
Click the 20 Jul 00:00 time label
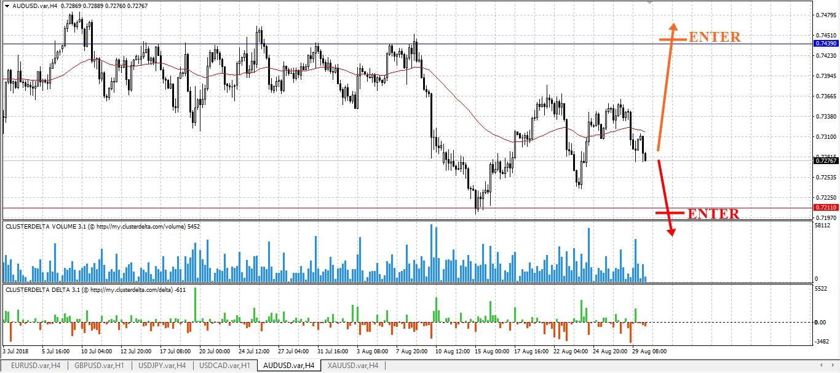tap(215, 351)
